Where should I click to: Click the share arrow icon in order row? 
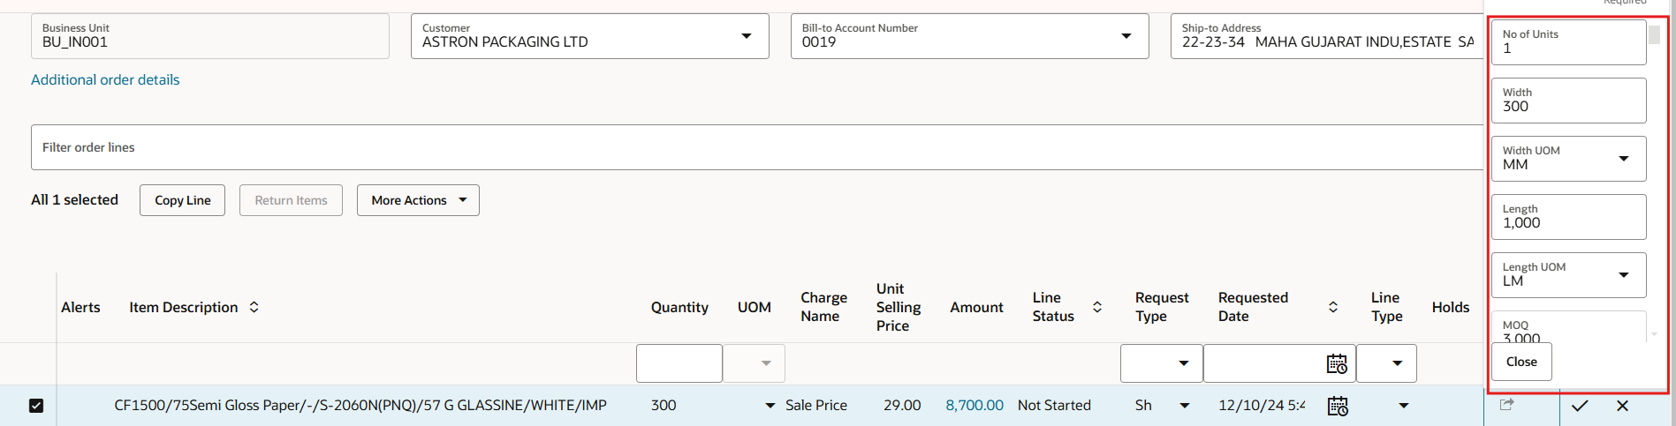[1507, 404]
